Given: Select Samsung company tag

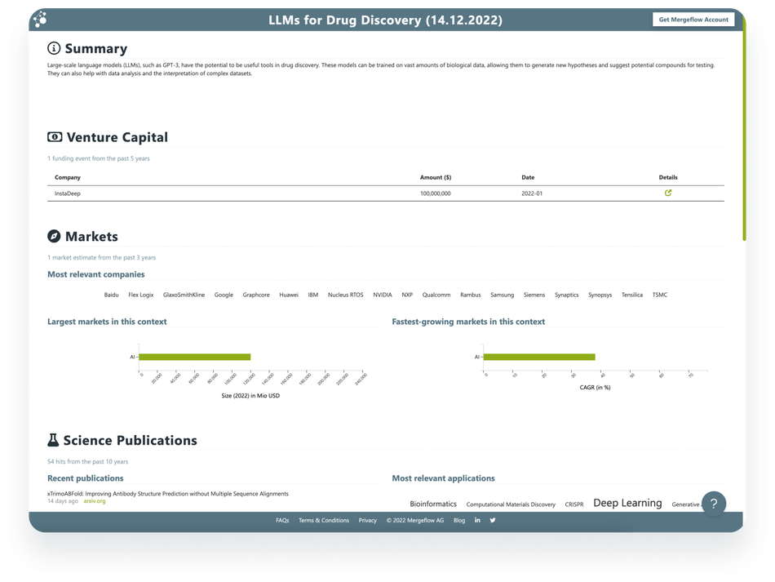Looking at the screenshot, I should point(503,295).
